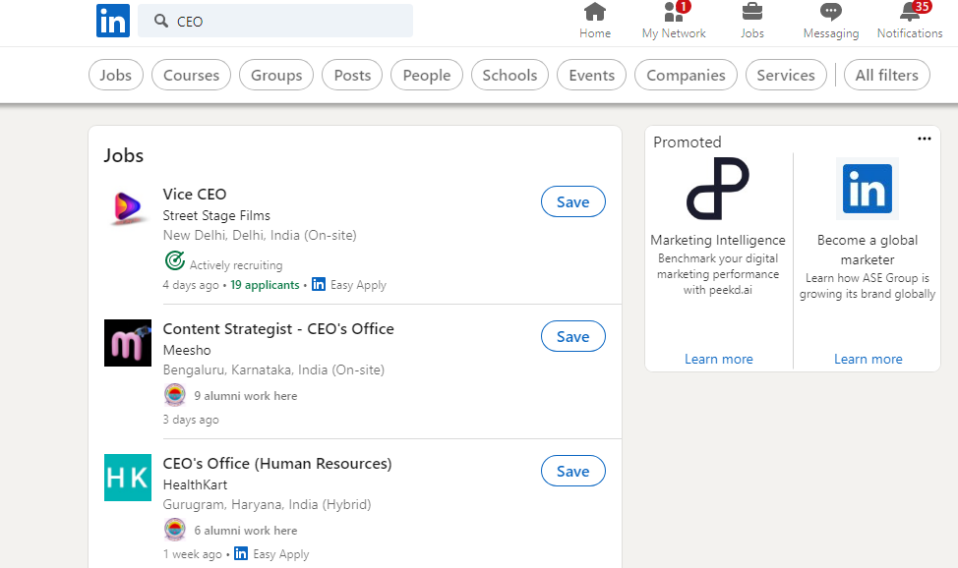958x568 pixels.
Task: Click 6 alumni work here text
Action: coord(246,531)
